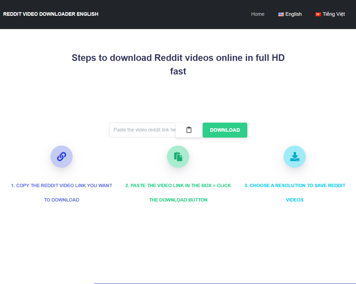The image size is (356, 284).
Task: Click the Vietnam flag icon beside Tiếng Việt
Action: click(x=318, y=14)
